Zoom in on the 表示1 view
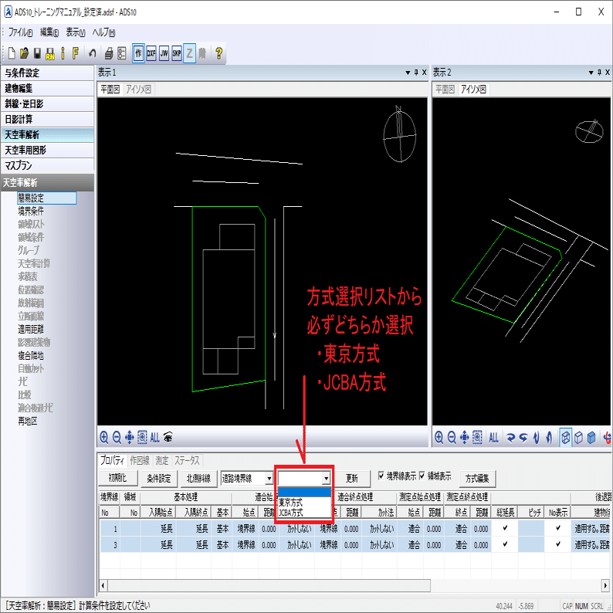The height and width of the screenshot is (613, 613). (x=104, y=437)
